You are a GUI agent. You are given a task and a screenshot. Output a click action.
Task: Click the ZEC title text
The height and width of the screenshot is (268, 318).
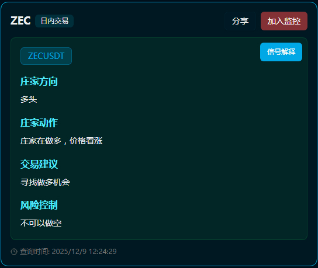20,20
